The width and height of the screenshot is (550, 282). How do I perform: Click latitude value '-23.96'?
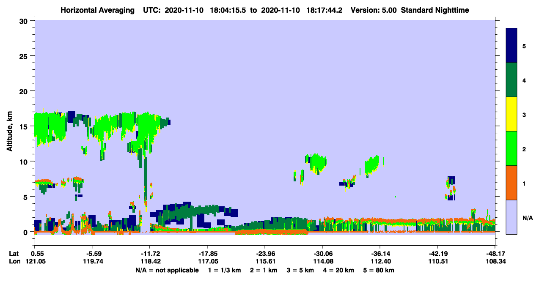[x=264, y=254]
